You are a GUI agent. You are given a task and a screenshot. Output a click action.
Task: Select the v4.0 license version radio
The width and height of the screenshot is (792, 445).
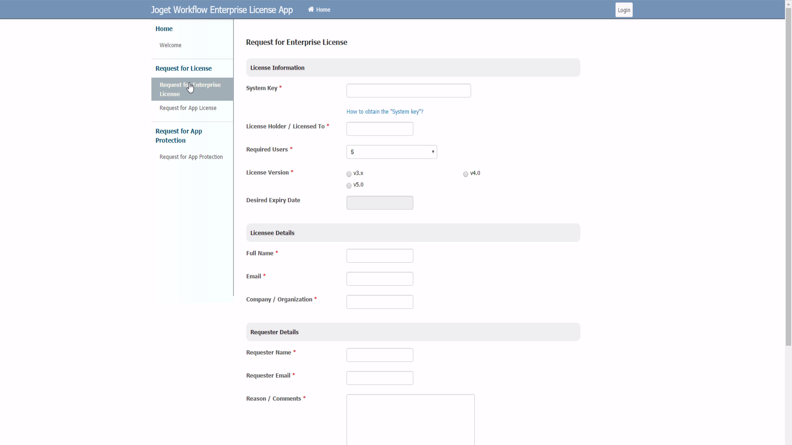pyautogui.click(x=466, y=174)
